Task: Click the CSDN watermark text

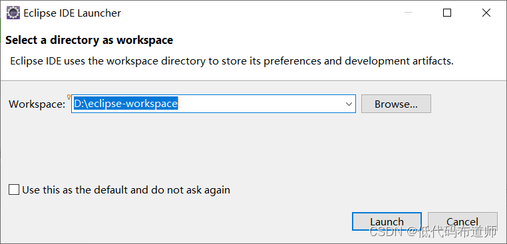Action: point(433,231)
